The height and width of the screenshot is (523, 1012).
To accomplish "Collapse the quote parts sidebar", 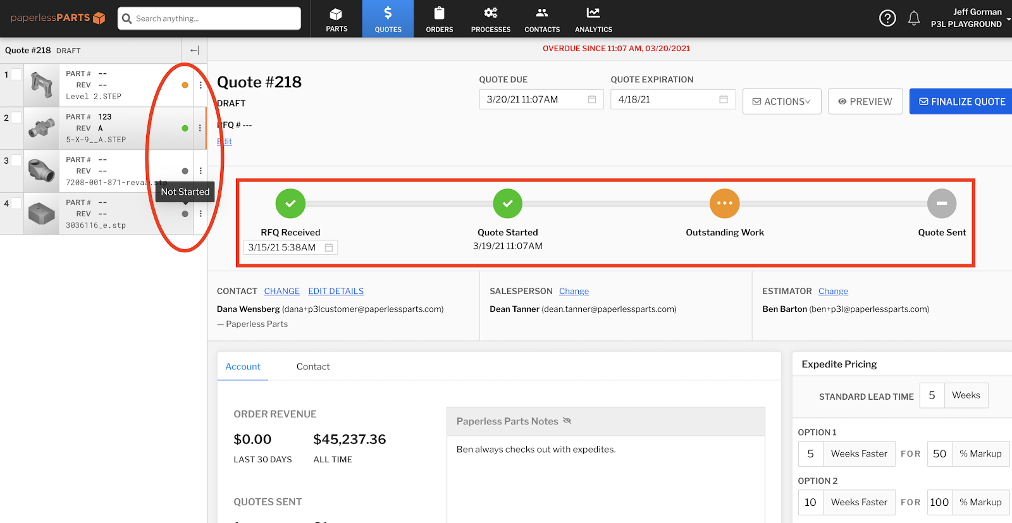I will coord(194,51).
